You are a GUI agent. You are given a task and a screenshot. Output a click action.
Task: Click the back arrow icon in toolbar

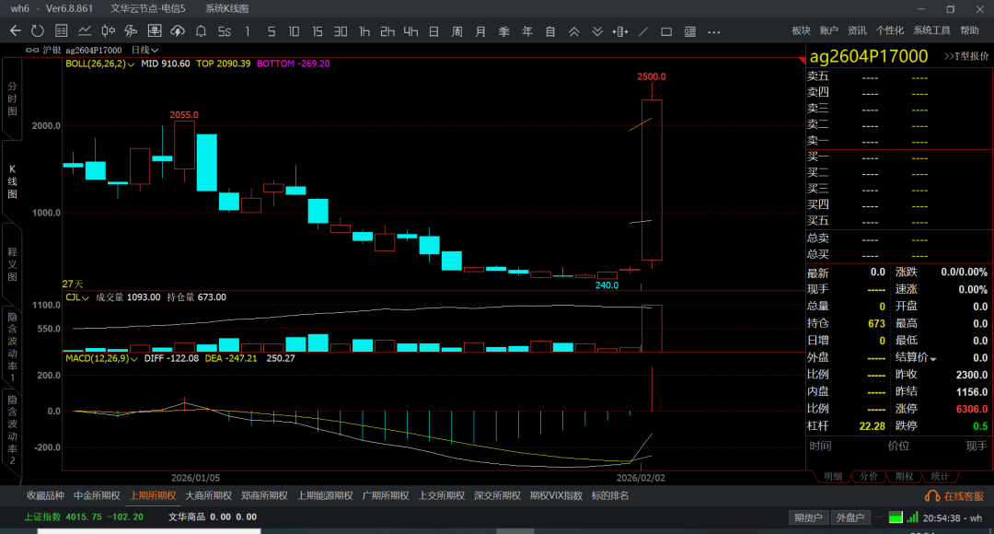tap(15, 31)
